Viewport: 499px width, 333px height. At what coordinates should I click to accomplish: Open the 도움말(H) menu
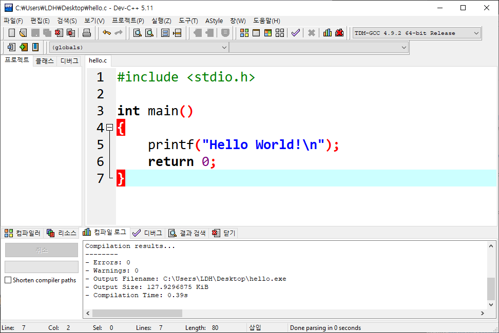(266, 20)
